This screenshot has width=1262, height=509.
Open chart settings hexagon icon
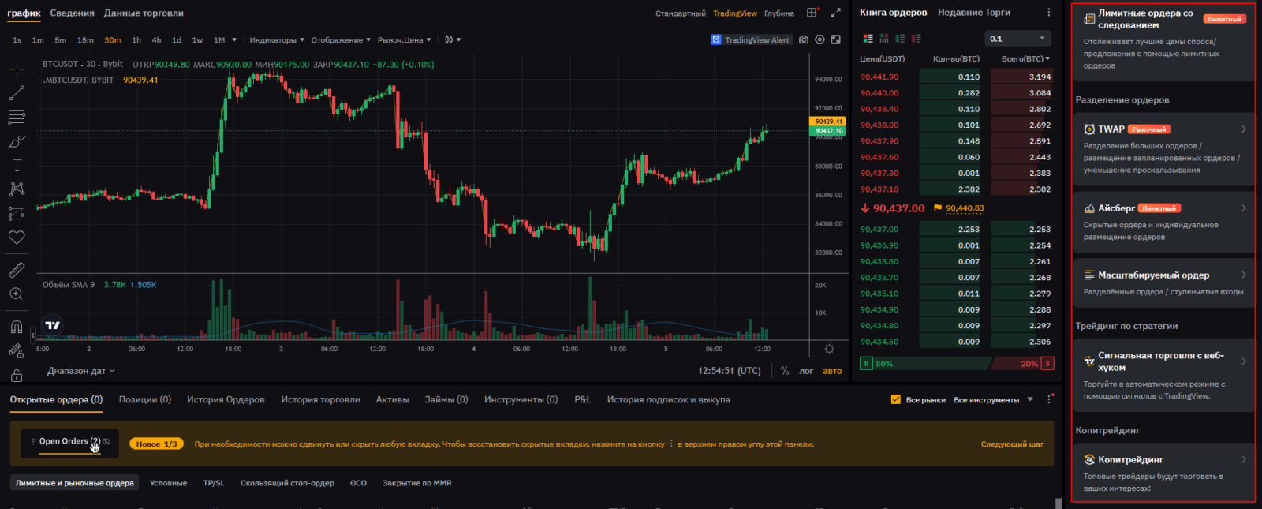820,39
